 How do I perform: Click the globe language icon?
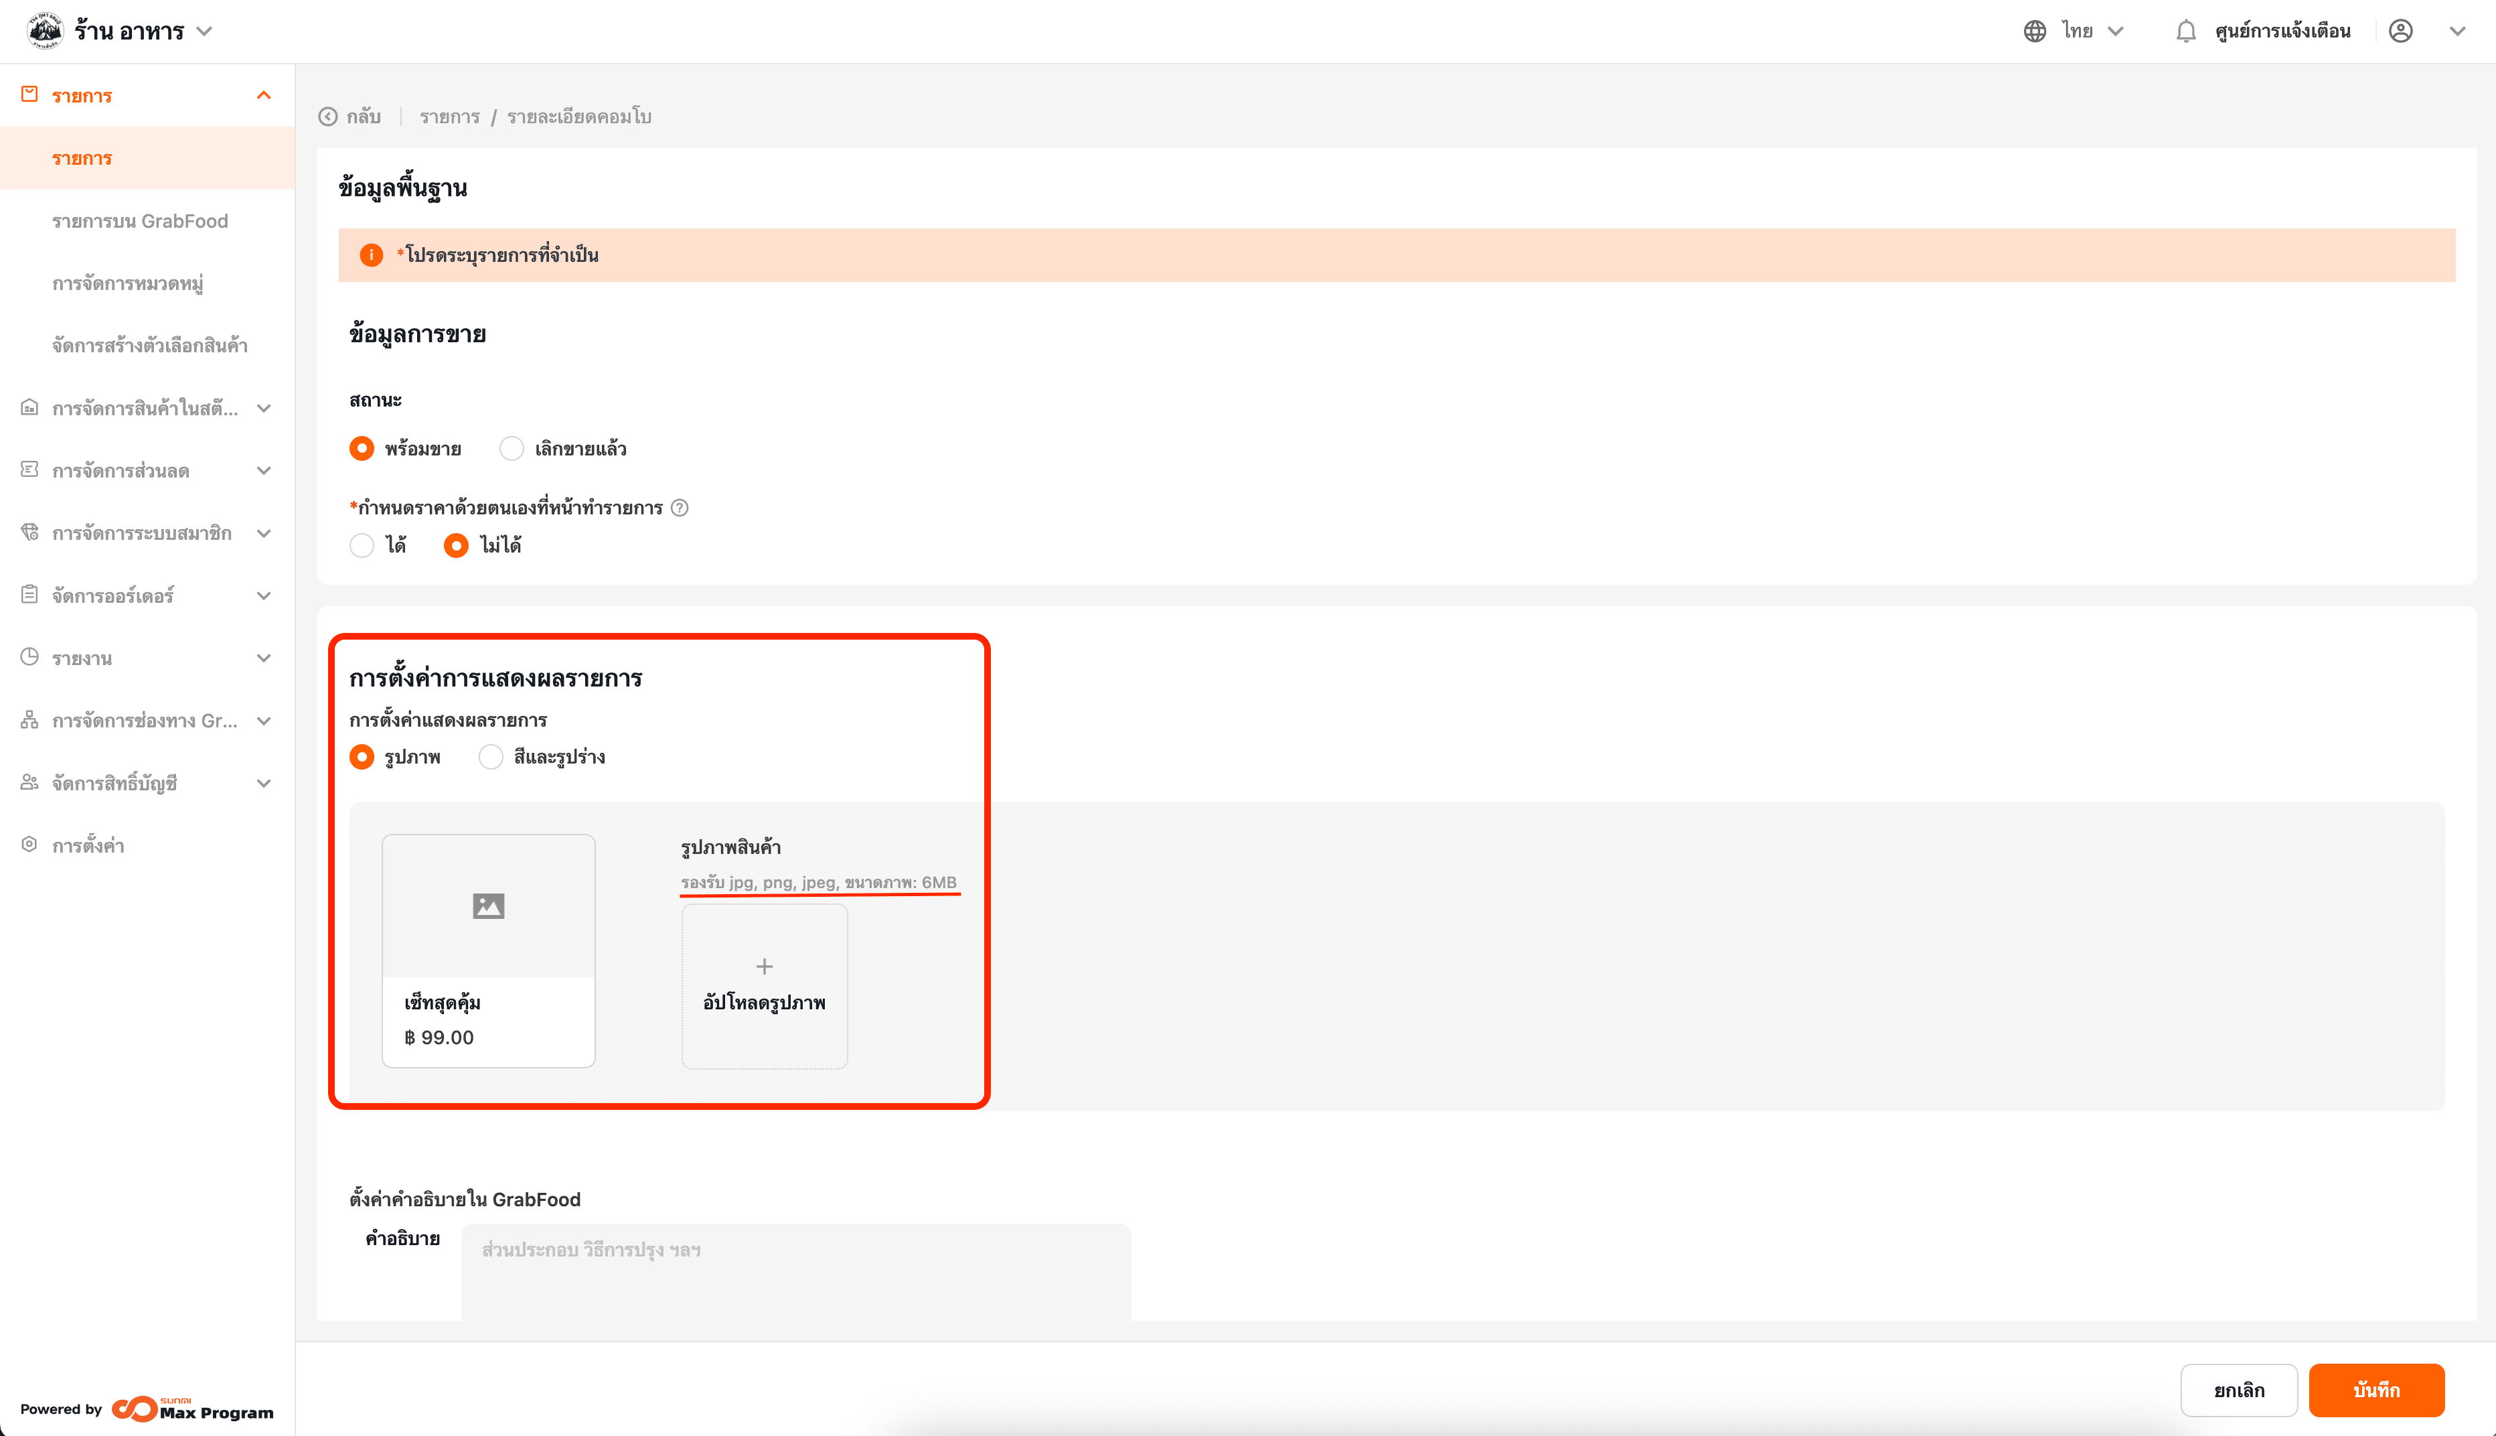click(2035, 31)
